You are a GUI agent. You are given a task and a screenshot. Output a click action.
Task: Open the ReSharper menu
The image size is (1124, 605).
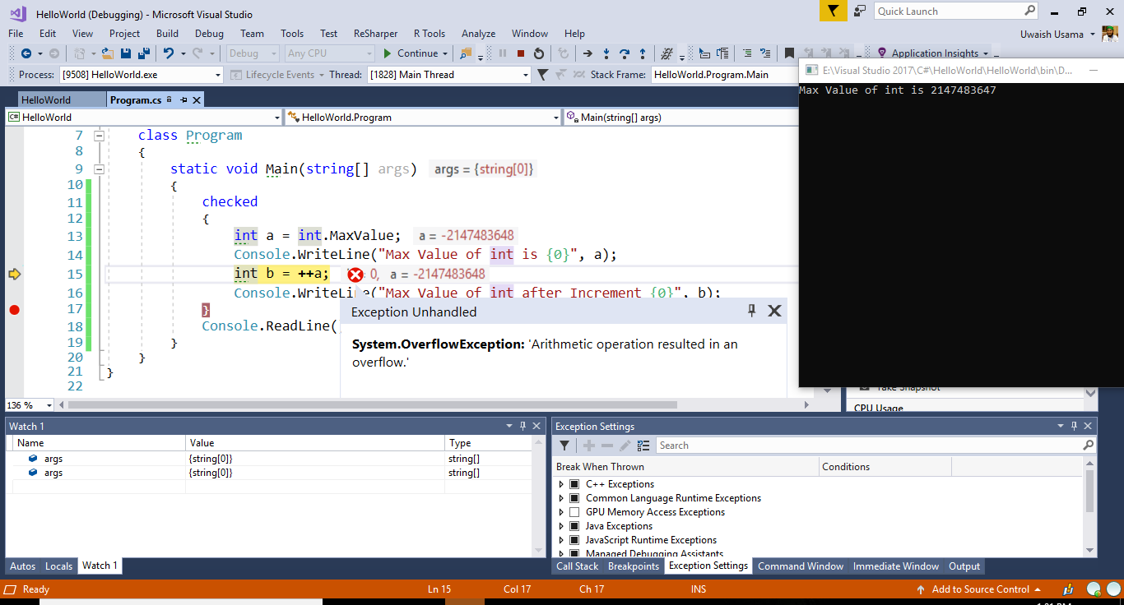(375, 34)
